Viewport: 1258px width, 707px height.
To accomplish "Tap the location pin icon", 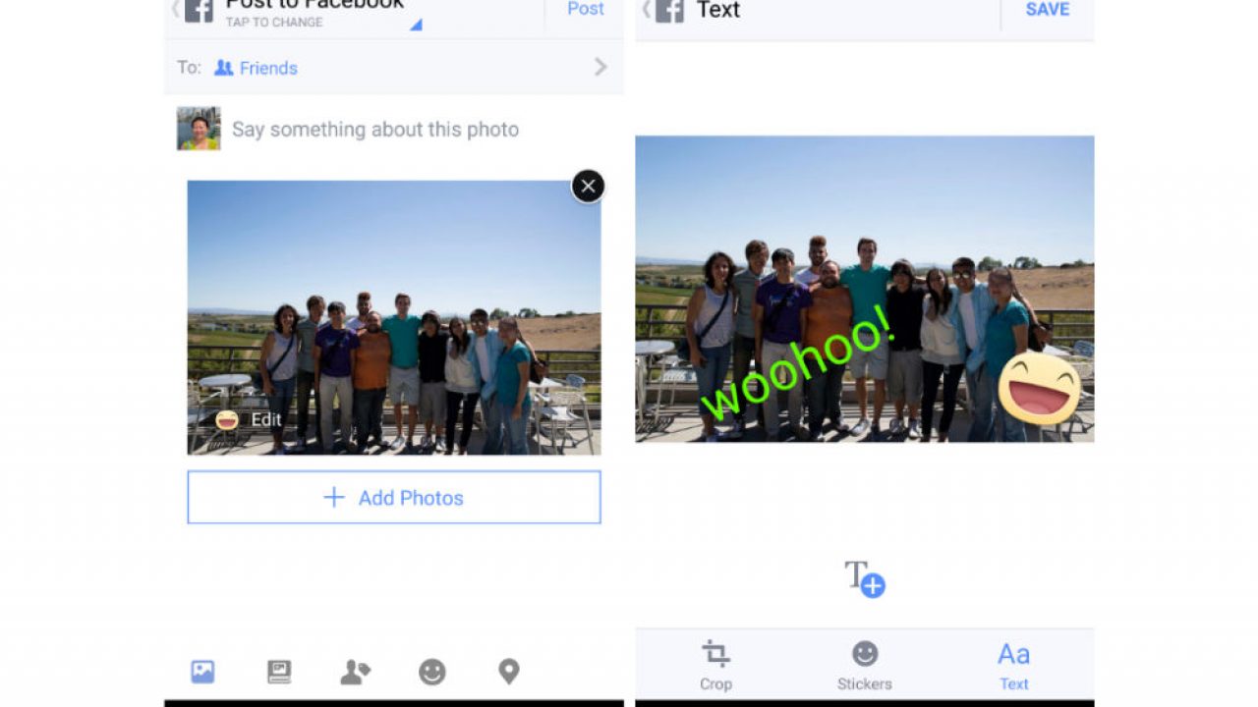I will pyautogui.click(x=508, y=672).
